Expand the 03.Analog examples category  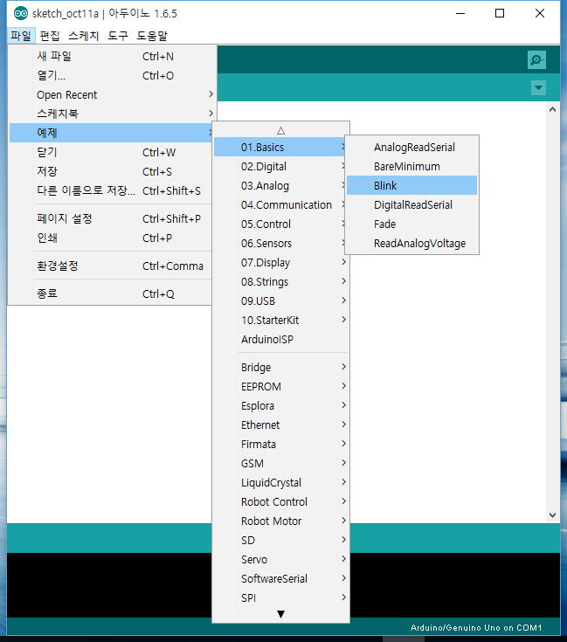click(x=280, y=185)
